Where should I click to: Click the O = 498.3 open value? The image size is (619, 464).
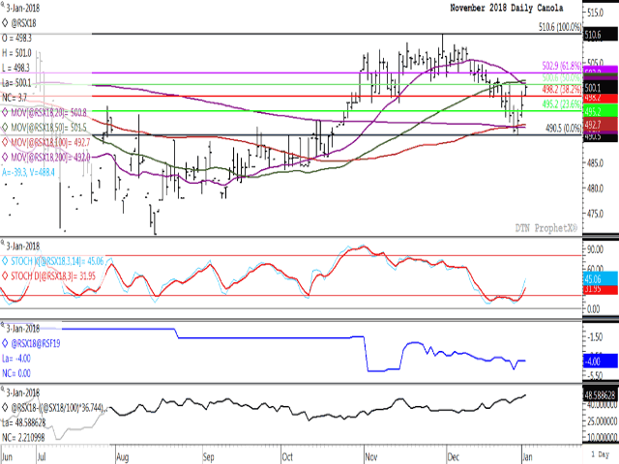pos(16,39)
